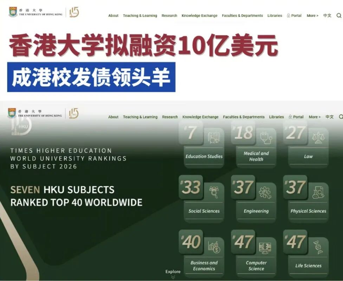Select the Law card label

tap(308, 156)
